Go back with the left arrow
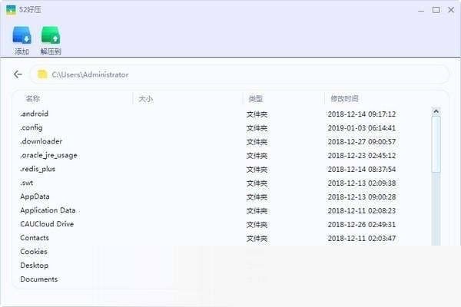 click(18, 74)
